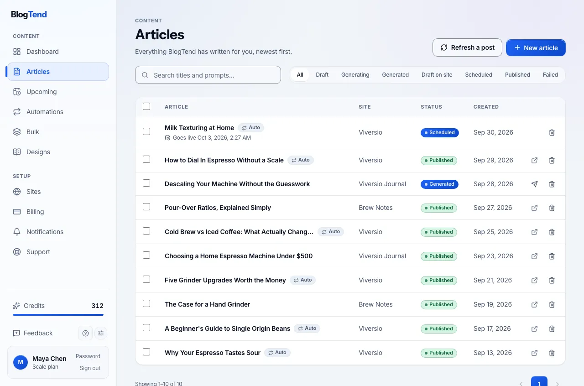Trash the Choosing a Home Espresso Machine article
584x386 pixels.
552,256
